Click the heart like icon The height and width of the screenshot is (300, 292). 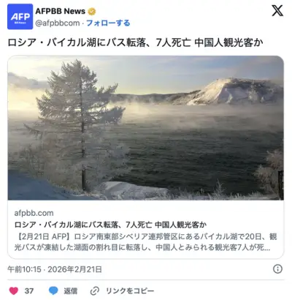coord(14,290)
